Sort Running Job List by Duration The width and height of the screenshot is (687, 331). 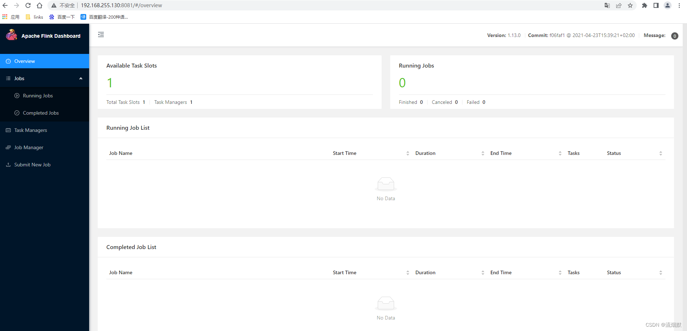click(483, 153)
